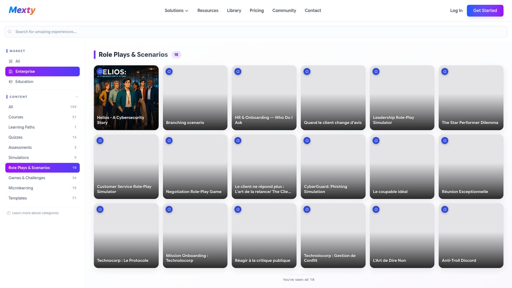The width and height of the screenshot is (512, 288).
Task: Open Negotiation Role-Play Game title
Action: pos(194,192)
